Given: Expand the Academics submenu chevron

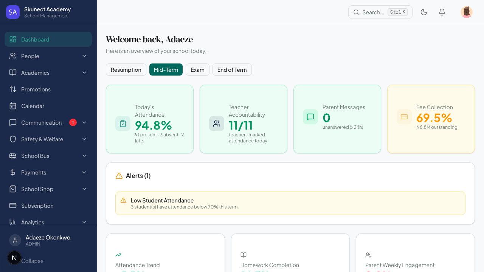Looking at the screenshot, I should pos(84,73).
